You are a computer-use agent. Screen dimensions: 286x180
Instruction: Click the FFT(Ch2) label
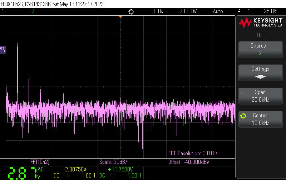pyautogui.click(x=40, y=162)
